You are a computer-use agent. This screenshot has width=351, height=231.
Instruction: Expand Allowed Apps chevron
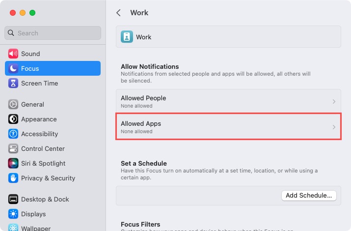[x=334, y=127]
